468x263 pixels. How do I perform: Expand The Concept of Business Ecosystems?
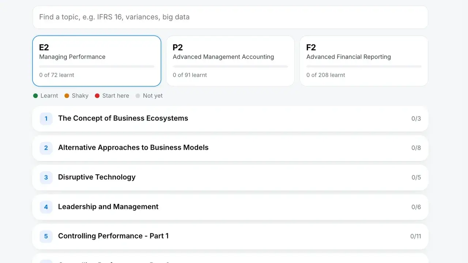230,118
